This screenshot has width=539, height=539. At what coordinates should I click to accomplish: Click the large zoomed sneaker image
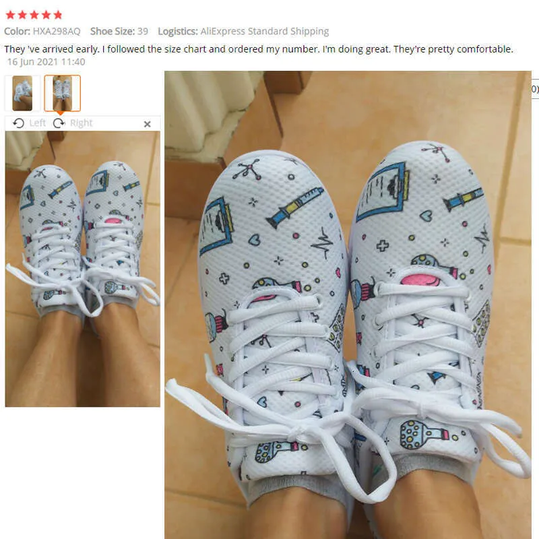348,305
